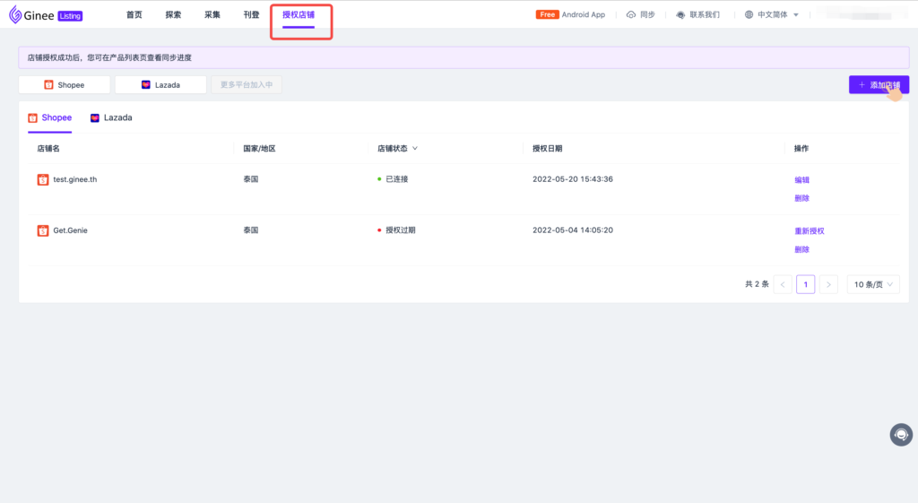Click the Ginee logo icon

[16, 14]
